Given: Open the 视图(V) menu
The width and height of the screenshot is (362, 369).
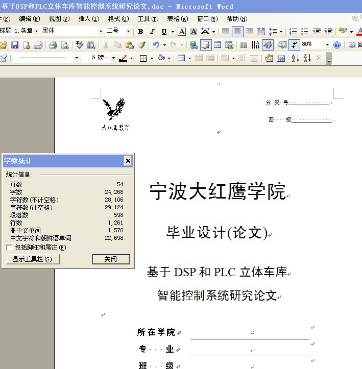Looking at the screenshot, I should click(59, 18).
